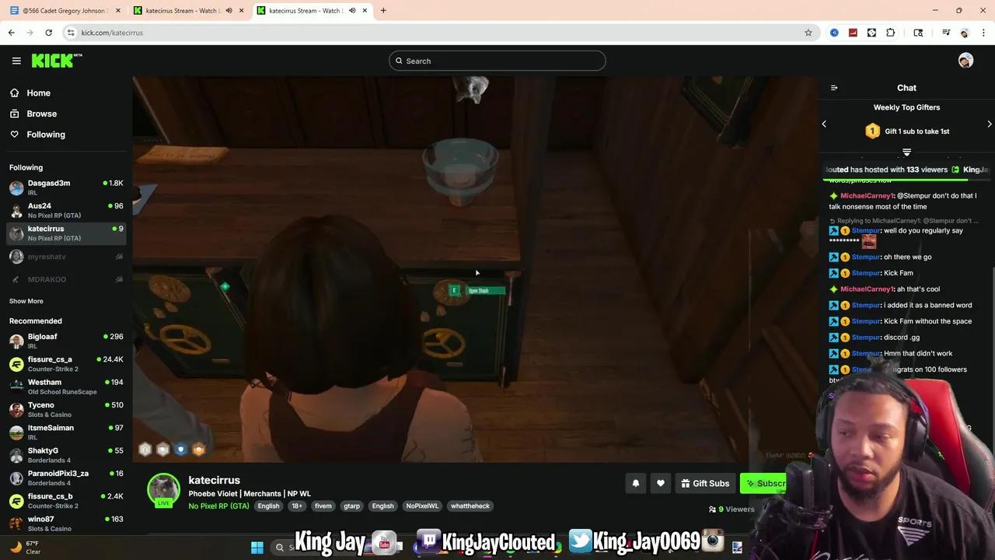
Task: Open myreshatv channel in Following list
Action: point(66,257)
